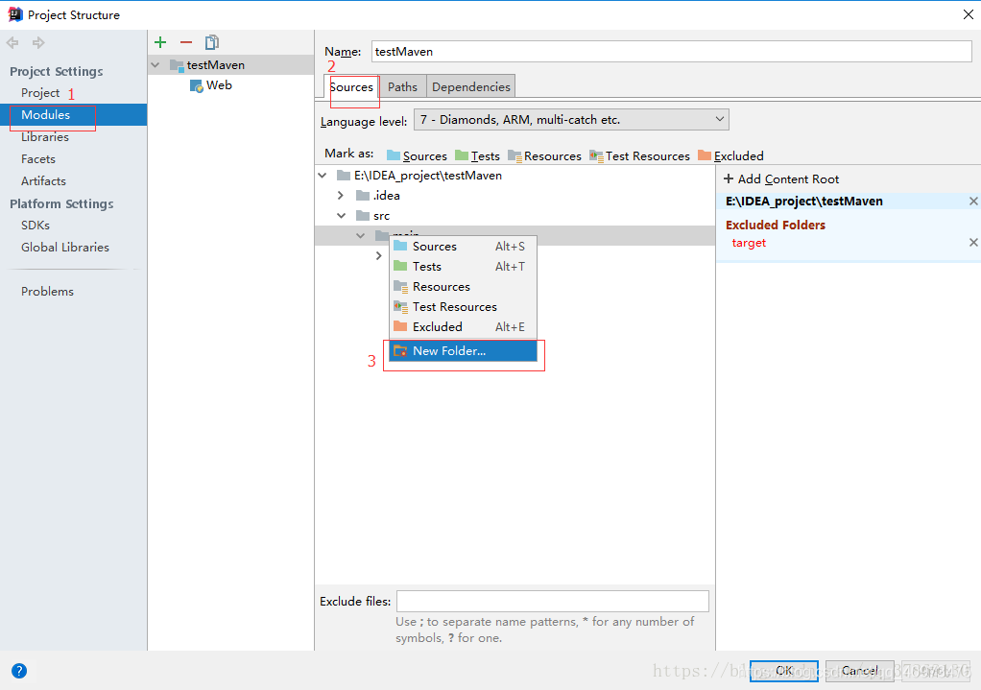981x690 pixels.
Task: Expand the subfolder under main
Action: pyautogui.click(x=378, y=255)
